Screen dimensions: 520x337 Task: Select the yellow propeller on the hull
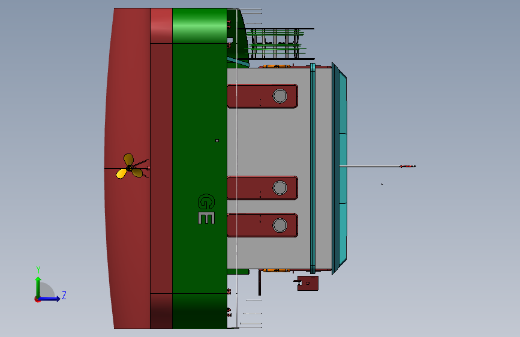(130, 166)
